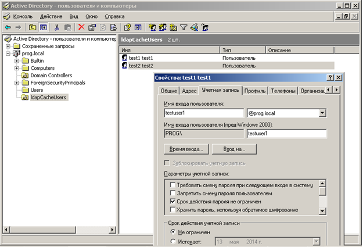Click the tree pane scroll-right arrow

pos(112,230)
